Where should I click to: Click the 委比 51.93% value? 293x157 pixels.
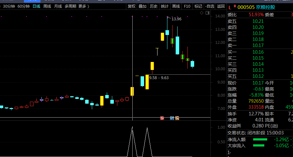[256, 15]
